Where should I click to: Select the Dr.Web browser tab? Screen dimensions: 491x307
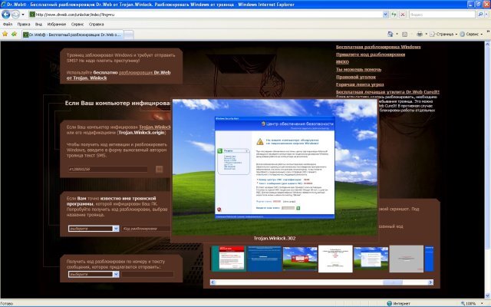(x=73, y=35)
